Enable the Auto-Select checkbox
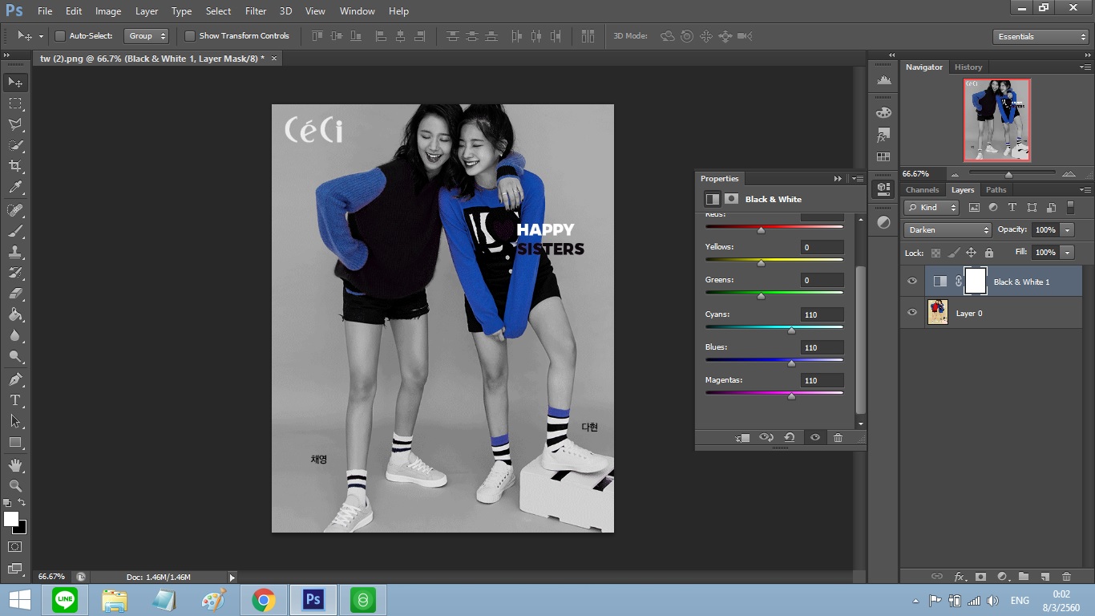The image size is (1095, 616). pos(60,36)
